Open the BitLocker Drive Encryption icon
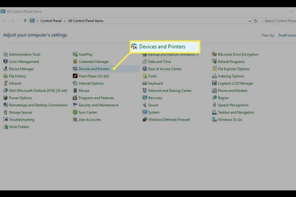The image size is (296, 197). coord(214,54)
